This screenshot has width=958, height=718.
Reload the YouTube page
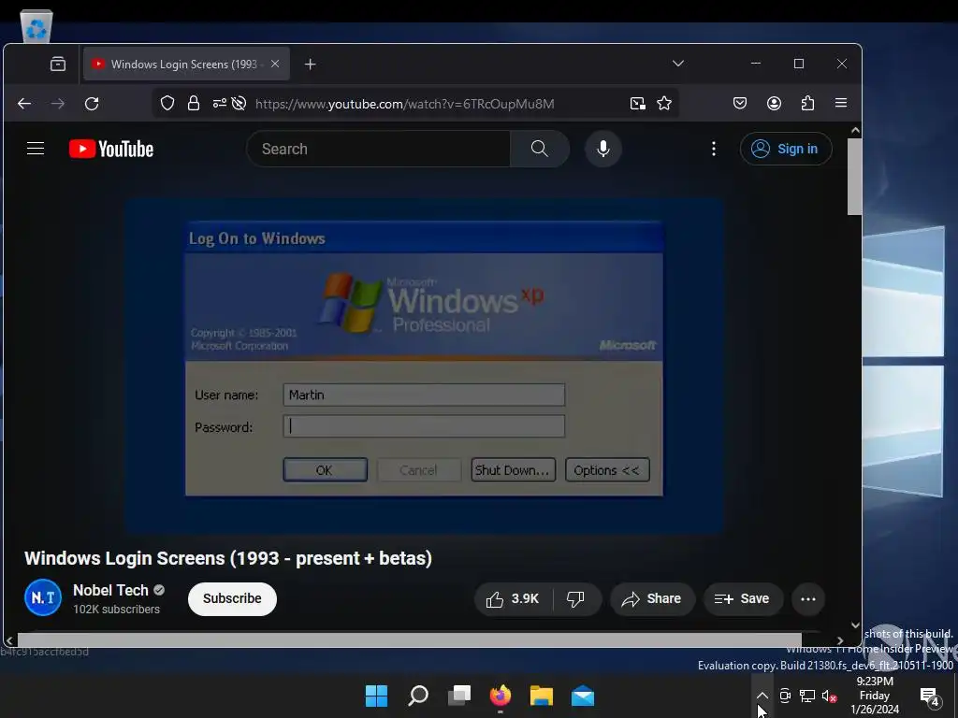pyautogui.click(x=92, y=104)
